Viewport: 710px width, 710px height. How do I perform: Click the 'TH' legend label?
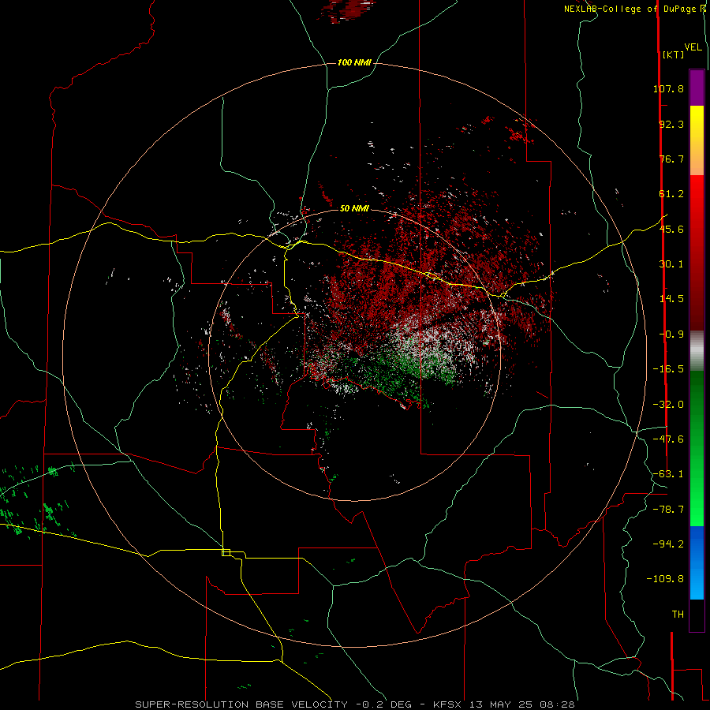(x=678, y=614)
